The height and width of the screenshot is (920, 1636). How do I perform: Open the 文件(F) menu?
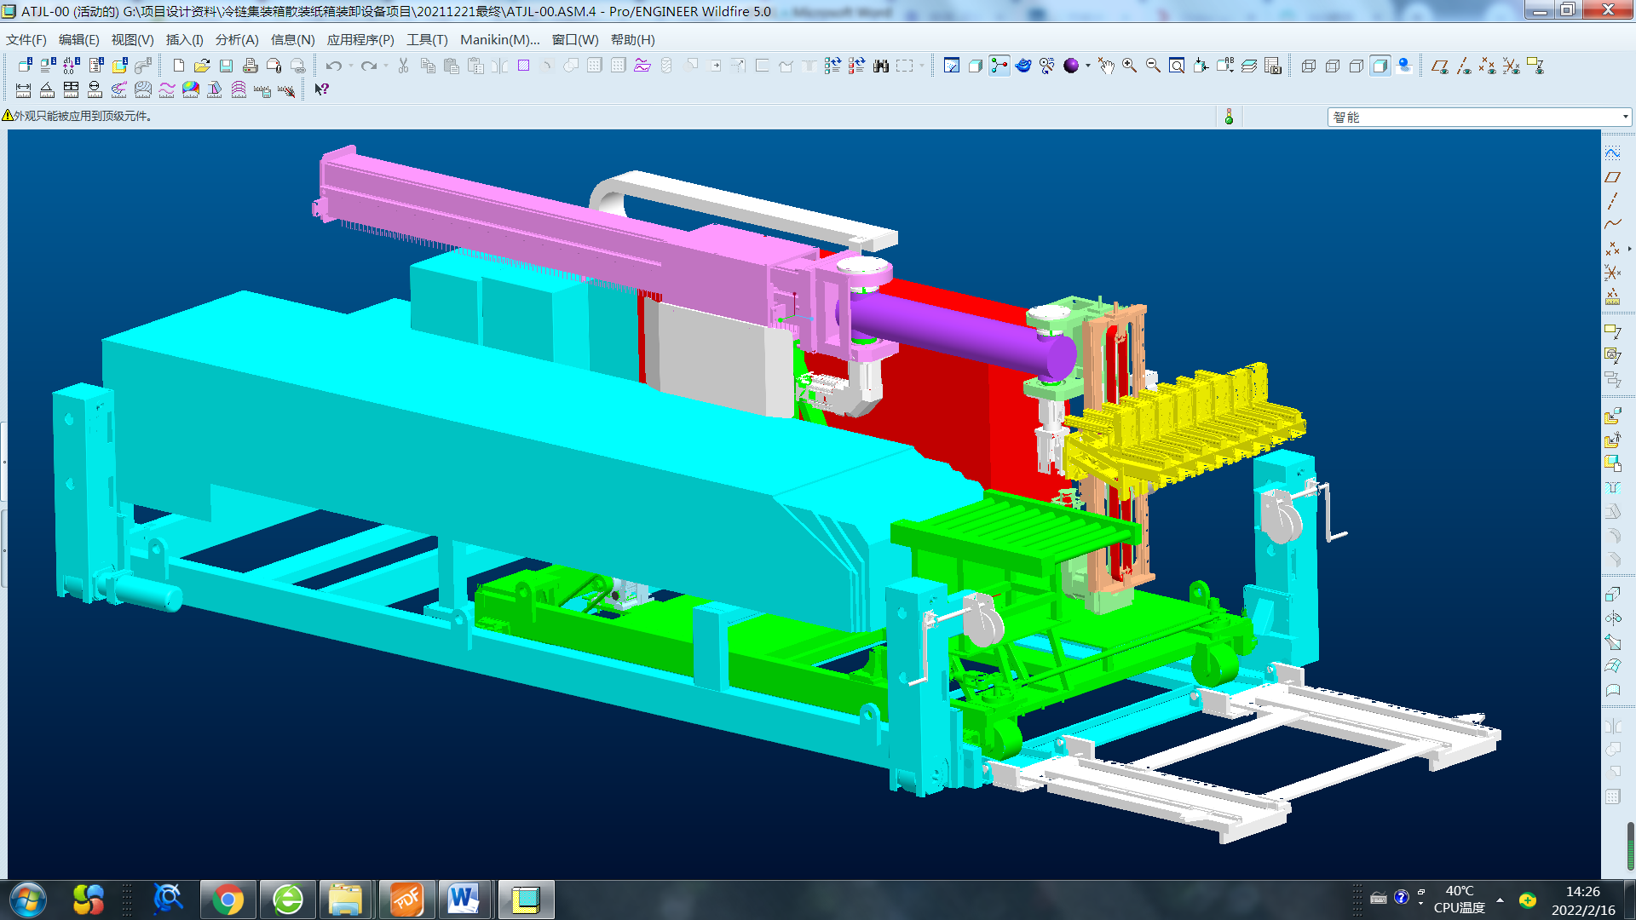pos(26,39)
